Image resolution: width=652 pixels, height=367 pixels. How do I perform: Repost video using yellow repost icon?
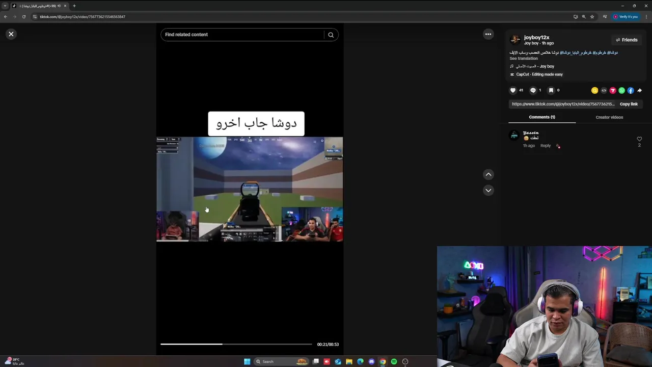pyautogui.click(x=594, y=90)
